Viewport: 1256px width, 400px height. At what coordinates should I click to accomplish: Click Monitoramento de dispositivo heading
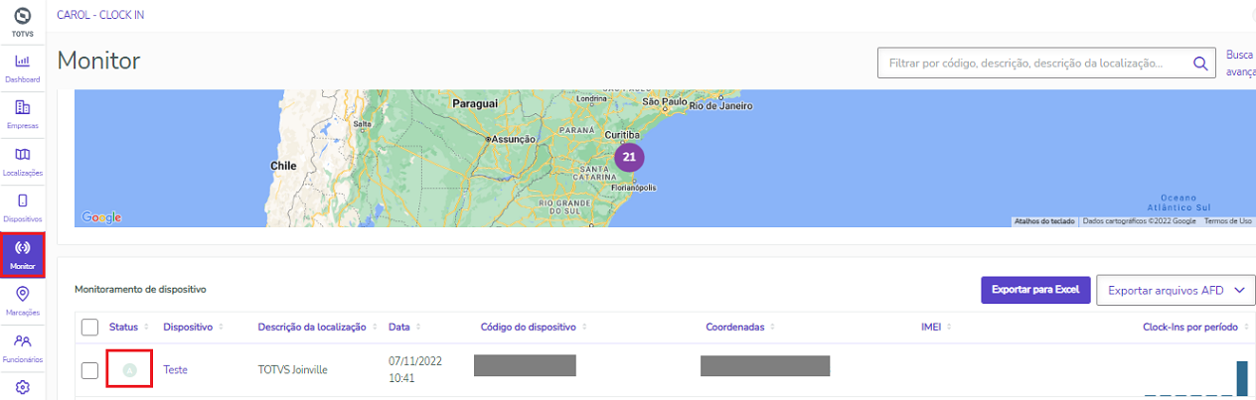tap(140, 290)
